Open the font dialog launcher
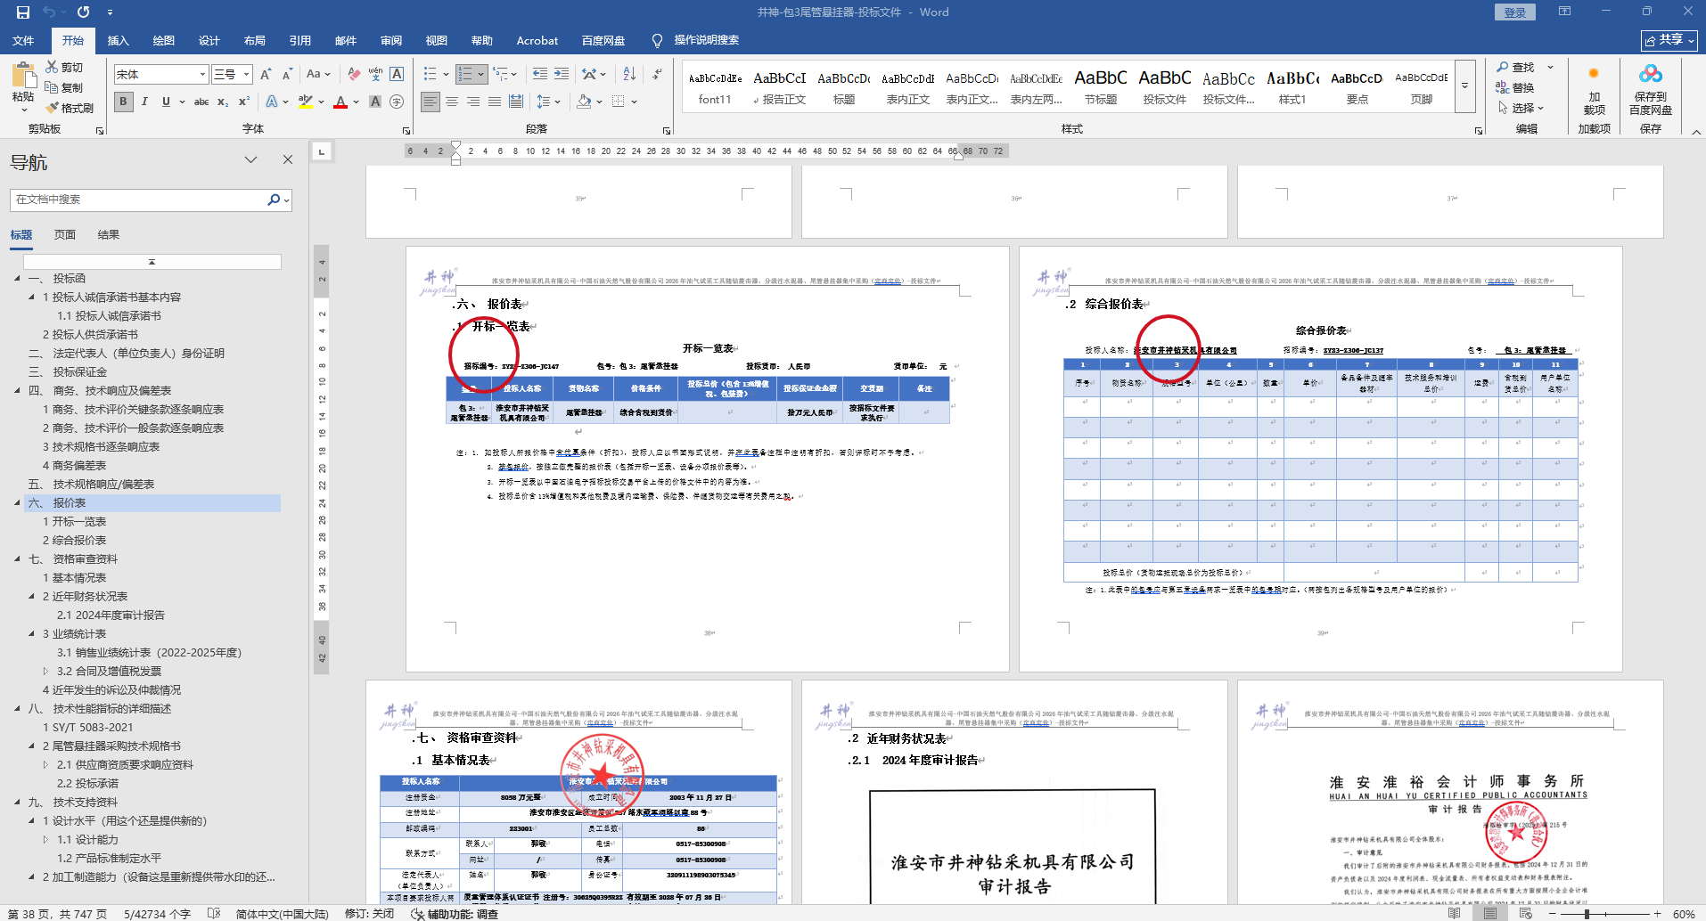The image size is (1706, 921). [406, 130]
